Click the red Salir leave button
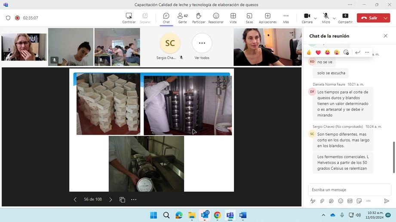 pos(368,18)
